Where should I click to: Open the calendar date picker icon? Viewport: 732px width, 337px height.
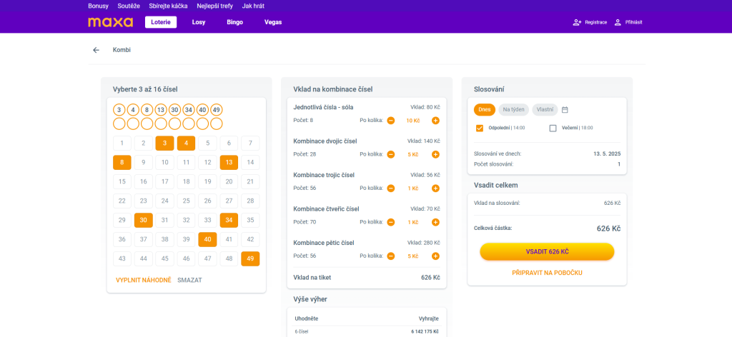[565, 109]
